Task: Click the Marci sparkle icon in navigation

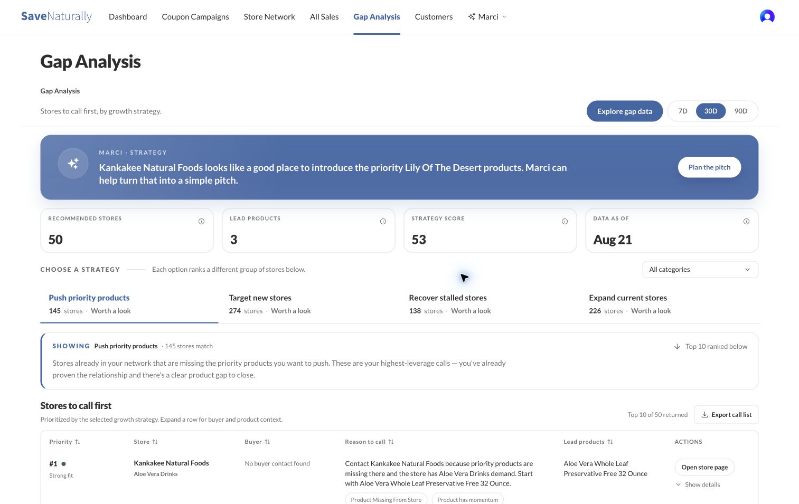Action: coord(472,17)
